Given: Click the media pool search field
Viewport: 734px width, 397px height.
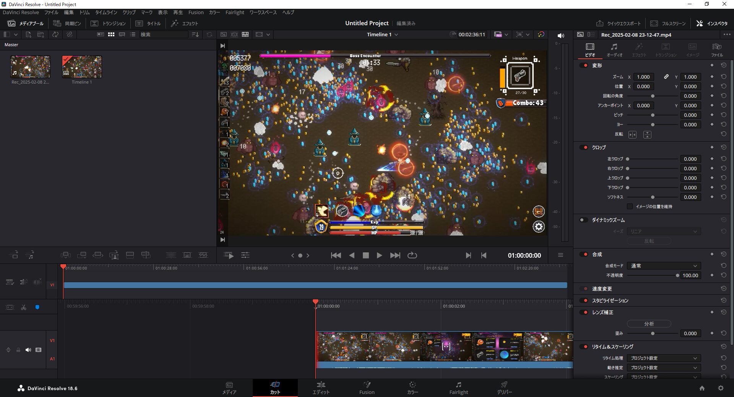Looking at the screenshot, I should point(164,34).
